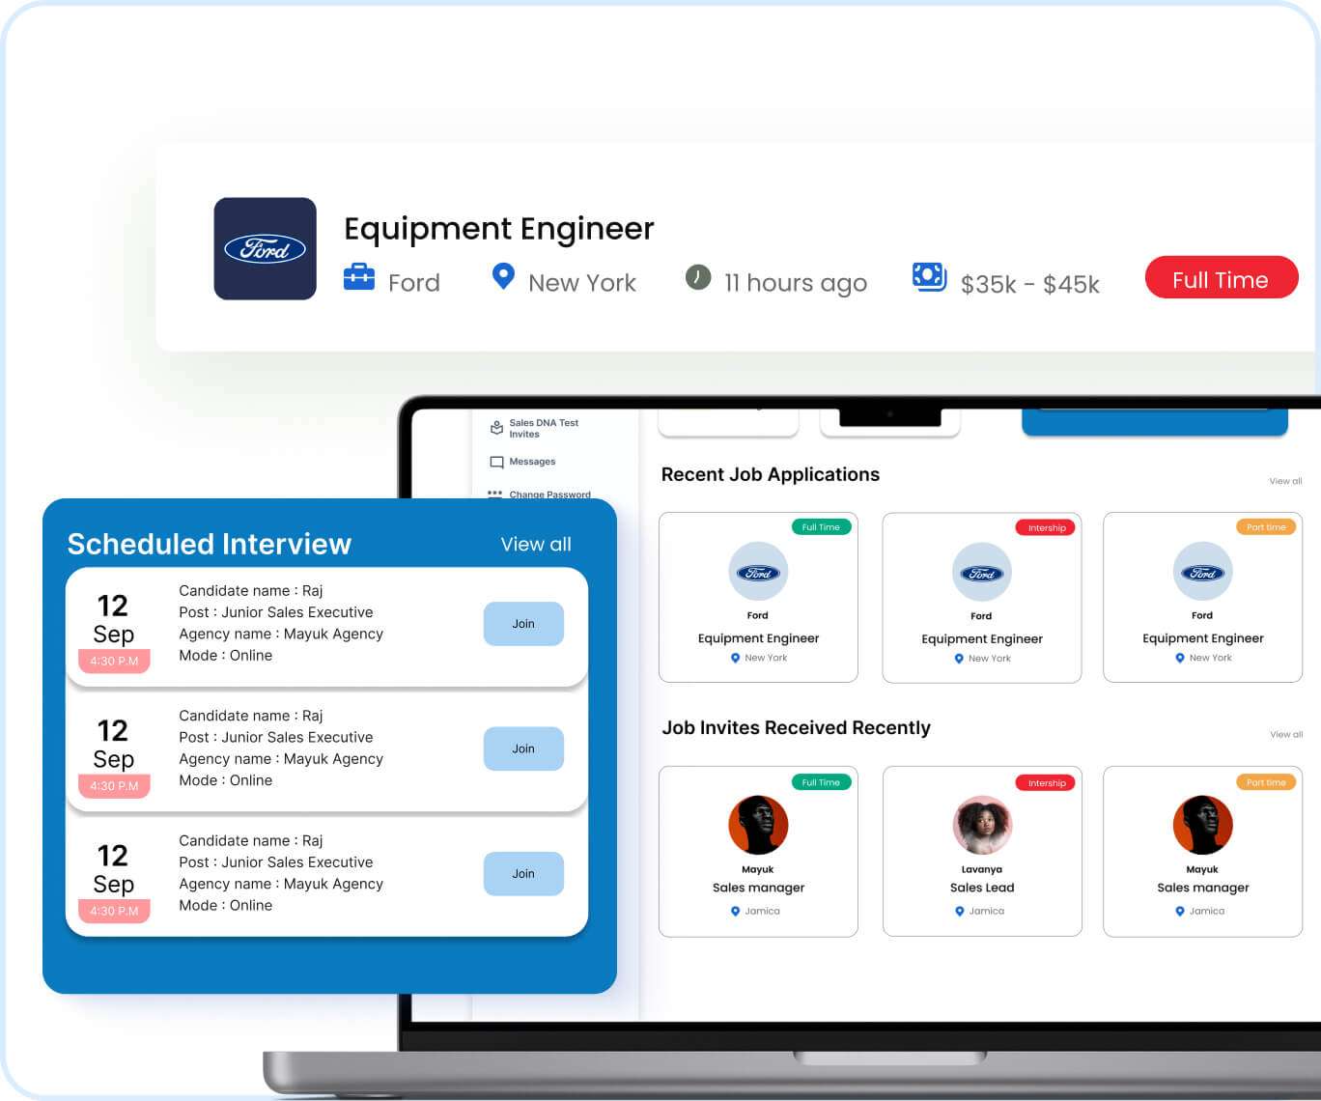Click Post : Junior Sales Executive in second interview

276,738
